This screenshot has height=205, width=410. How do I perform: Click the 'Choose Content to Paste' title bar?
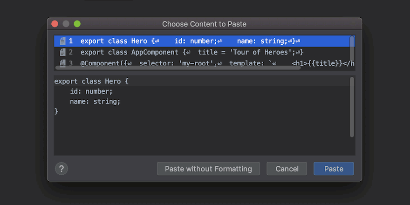point(204,24)
